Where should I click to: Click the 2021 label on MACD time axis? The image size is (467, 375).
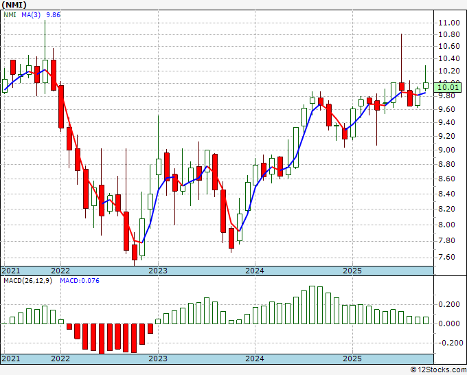[11, 359]
